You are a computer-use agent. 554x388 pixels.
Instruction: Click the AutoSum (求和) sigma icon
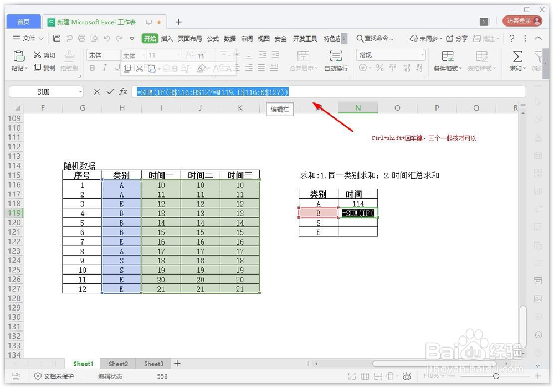click(x=517, y=56)
